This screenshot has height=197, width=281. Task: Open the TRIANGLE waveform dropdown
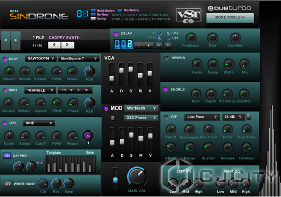40,90
